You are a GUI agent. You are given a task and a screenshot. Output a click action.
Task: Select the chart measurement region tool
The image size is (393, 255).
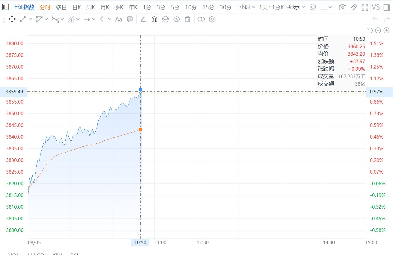[x=71, y=19]
